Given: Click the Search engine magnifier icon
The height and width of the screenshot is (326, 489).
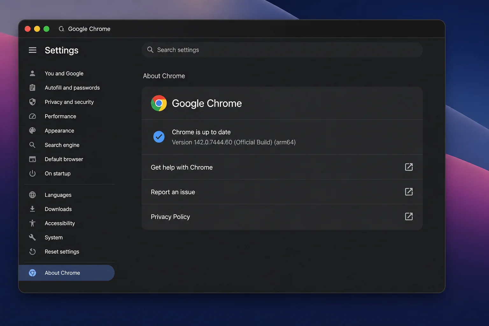Looking at the screenshot, I should tap(32, 145).
